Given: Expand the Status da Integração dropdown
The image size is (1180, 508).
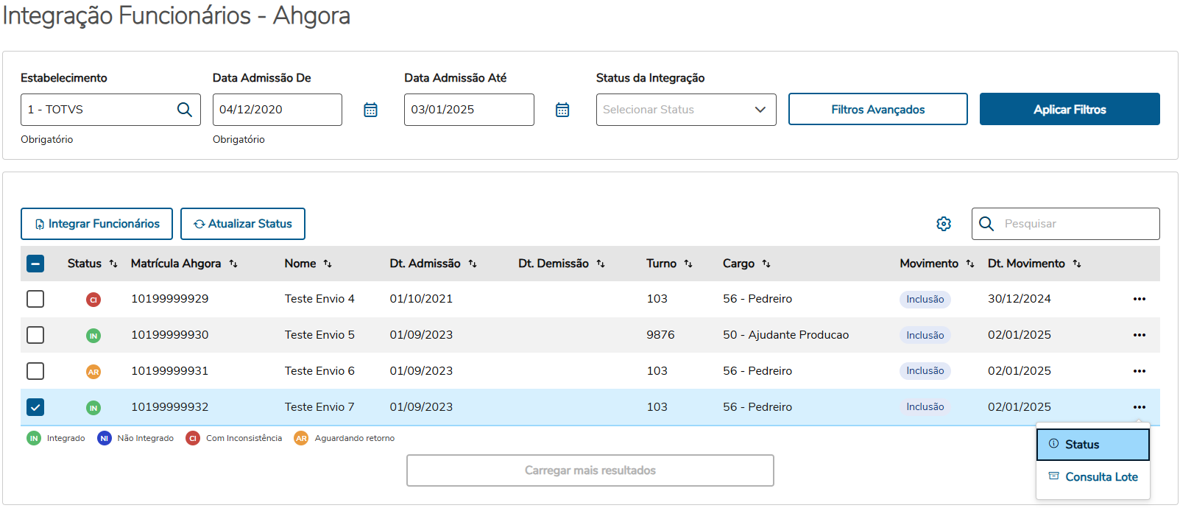Looking at the screenshot, I should [x=685, y=110].
